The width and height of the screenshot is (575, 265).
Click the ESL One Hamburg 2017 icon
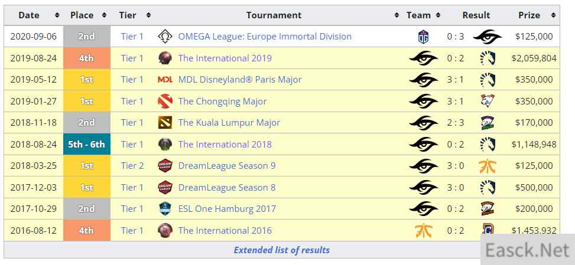coord(165,209)
